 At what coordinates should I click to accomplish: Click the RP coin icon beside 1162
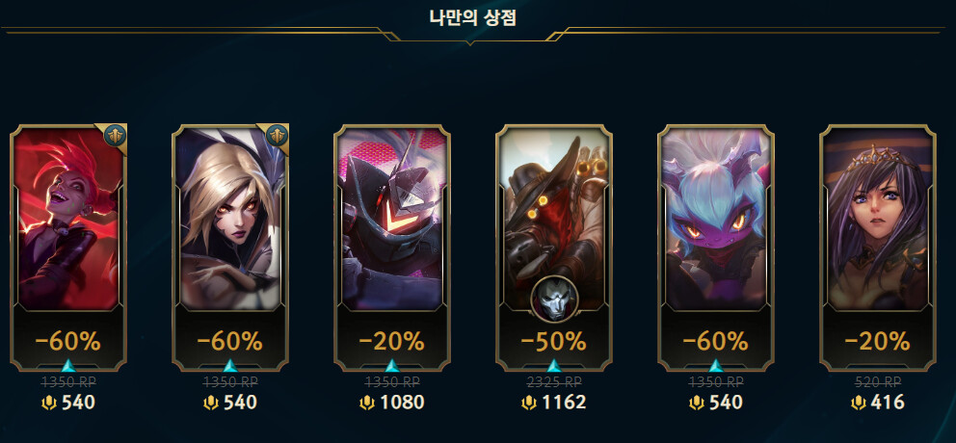tap(528, 403)
